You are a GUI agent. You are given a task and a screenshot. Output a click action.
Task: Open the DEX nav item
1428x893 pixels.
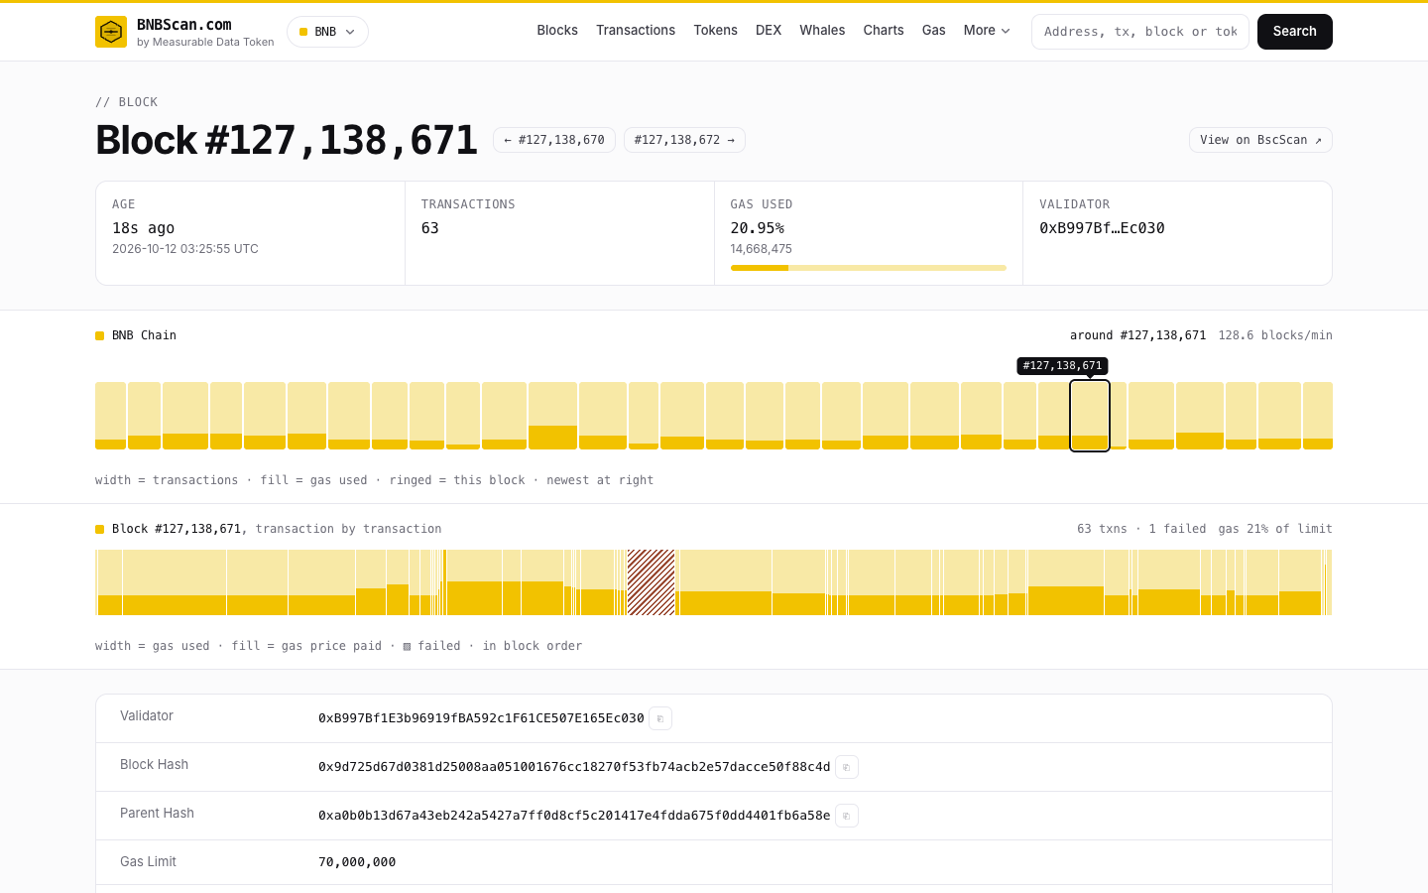click(x=769, y=31)
